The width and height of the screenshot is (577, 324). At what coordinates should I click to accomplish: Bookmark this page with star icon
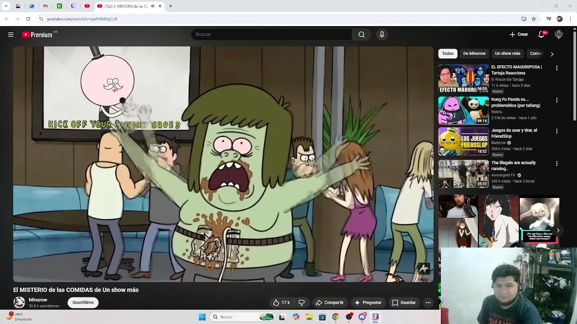coord(534,19)
